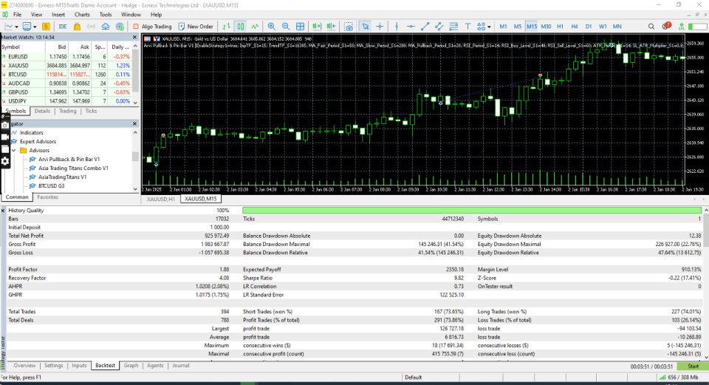Switch to the Graph tab in Strategy Tester
Screen dimensions: 709x385
(131, 366)
